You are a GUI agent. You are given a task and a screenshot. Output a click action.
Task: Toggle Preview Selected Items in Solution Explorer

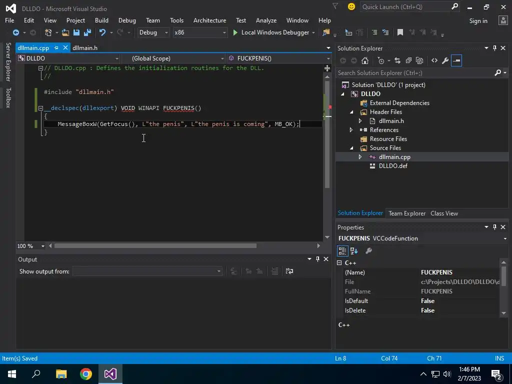(x=456, y=60)
